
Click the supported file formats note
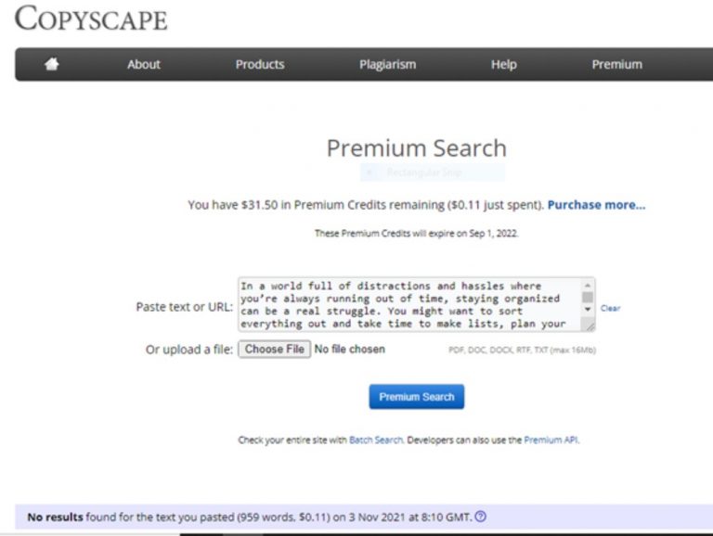(x=522, y=350)
